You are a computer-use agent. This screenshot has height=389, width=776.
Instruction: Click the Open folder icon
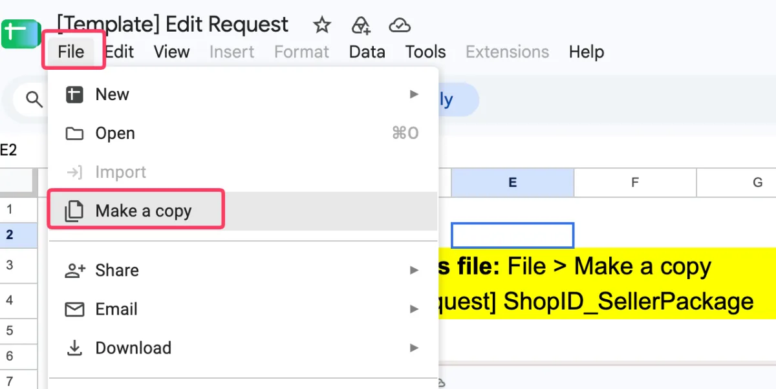[x=74, y=134]
